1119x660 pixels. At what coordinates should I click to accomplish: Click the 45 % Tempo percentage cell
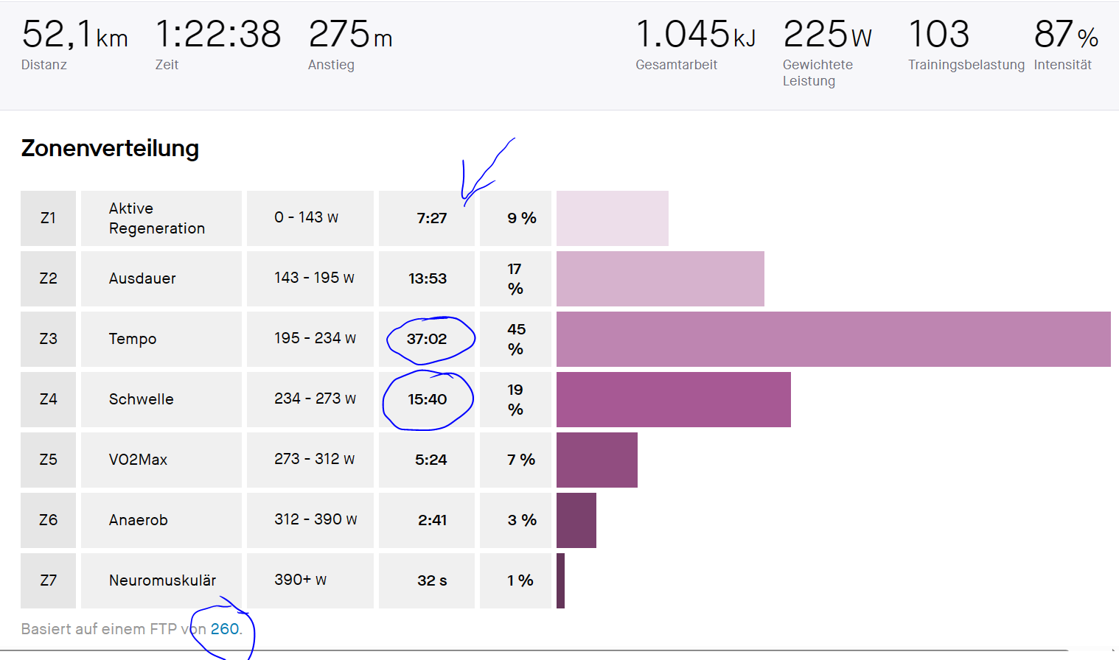(x=516, y=339)
